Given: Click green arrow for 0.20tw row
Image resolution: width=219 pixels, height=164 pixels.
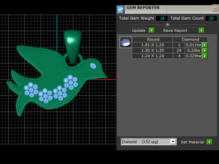Looking at the screenshot, I should 205,51.
